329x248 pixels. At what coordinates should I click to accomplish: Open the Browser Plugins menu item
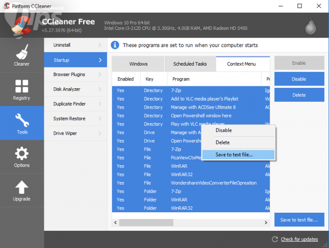click(75, 74)
